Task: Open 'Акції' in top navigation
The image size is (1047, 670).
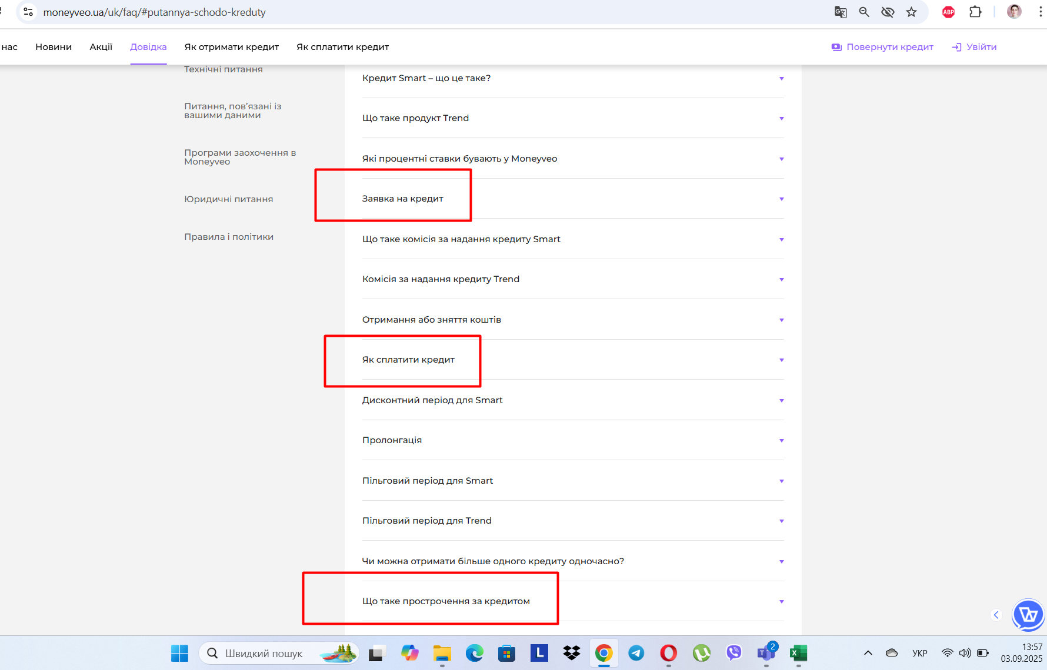Action: pos(101,47)
